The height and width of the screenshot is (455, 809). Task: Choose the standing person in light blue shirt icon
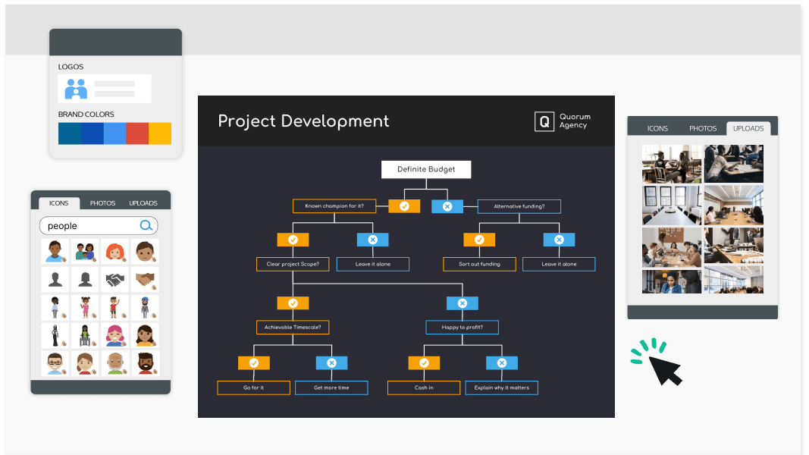pyautogui.click(x=55, y=307)
